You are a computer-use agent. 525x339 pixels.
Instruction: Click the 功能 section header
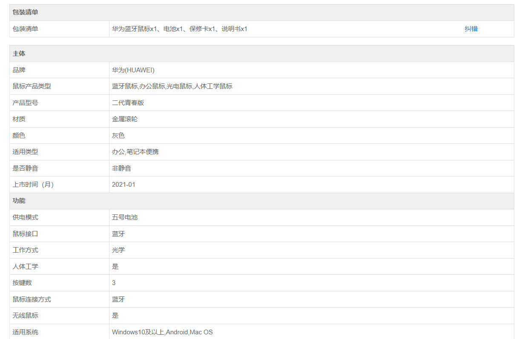click(19, 201)
